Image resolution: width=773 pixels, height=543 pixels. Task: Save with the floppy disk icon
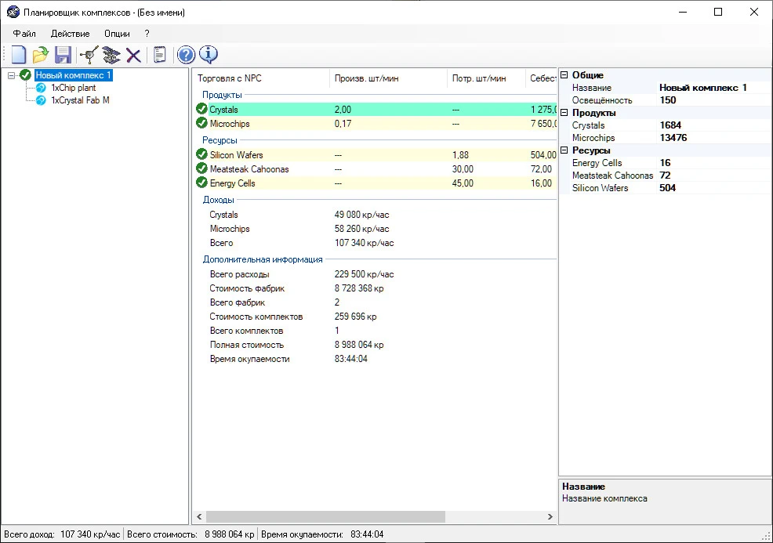(x=63, y=55)
